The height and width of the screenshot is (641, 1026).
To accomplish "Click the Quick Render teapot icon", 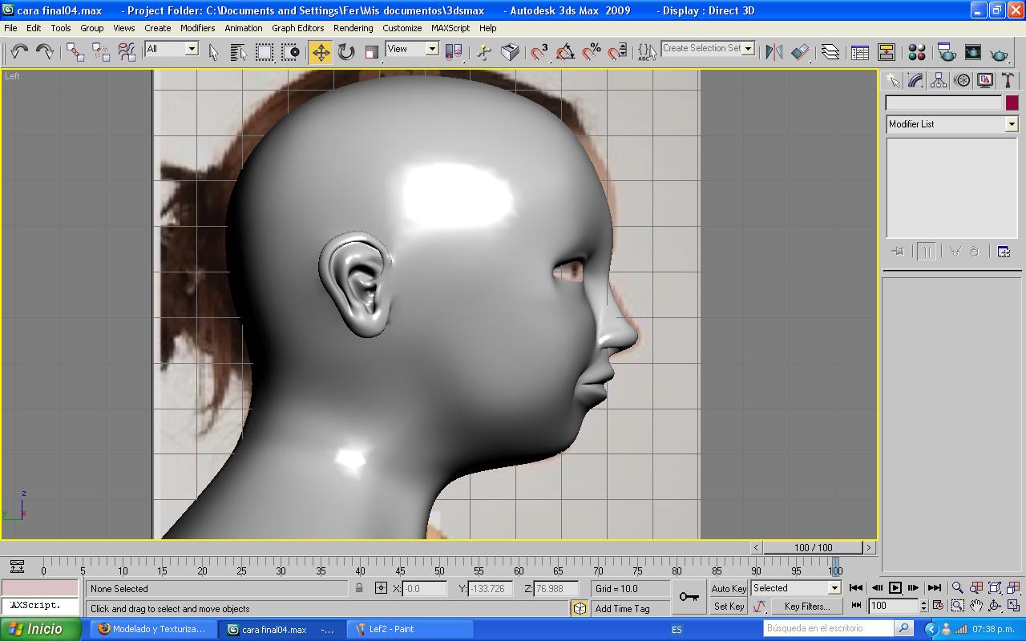I will [x=999, y=53].
